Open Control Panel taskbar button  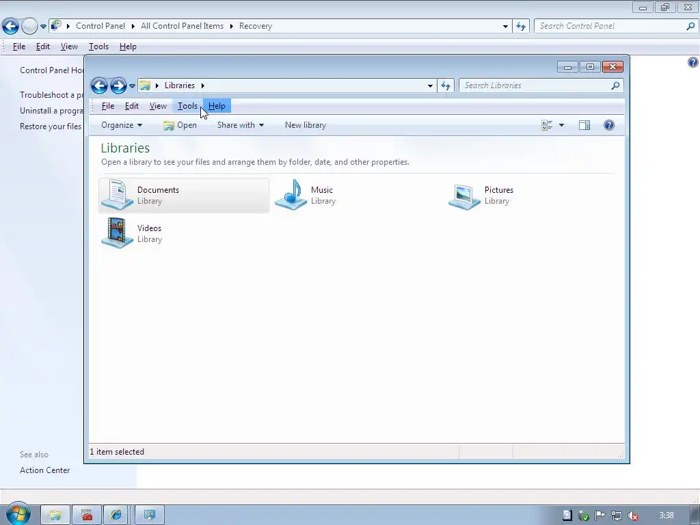tap(150, 515)
